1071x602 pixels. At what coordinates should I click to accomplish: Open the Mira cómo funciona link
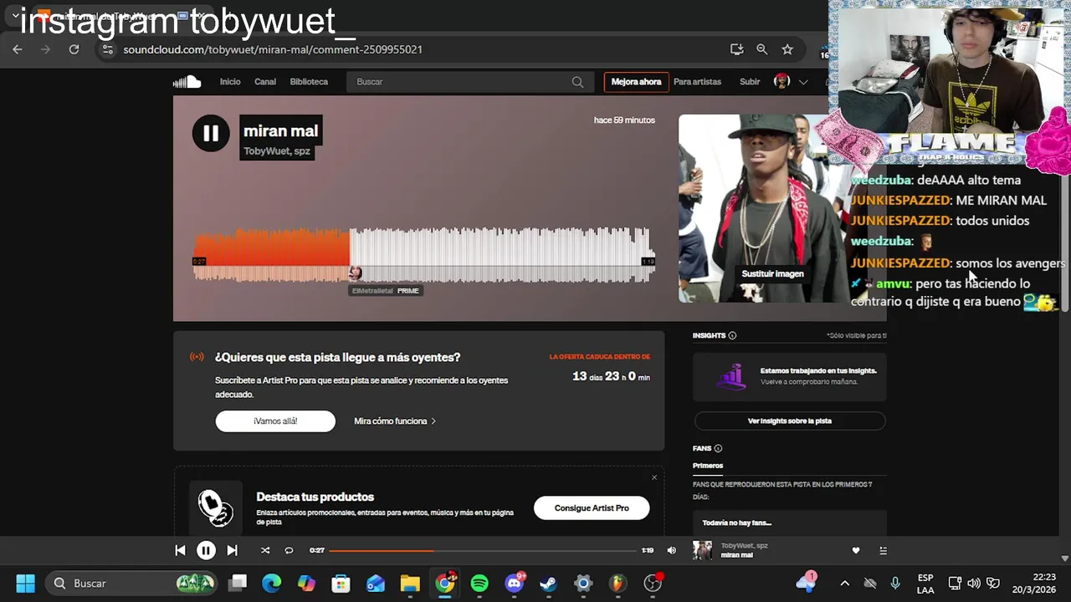point(395,421)
